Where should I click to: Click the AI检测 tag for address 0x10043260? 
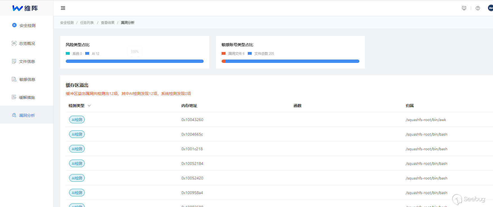click(x=77, y=120)
